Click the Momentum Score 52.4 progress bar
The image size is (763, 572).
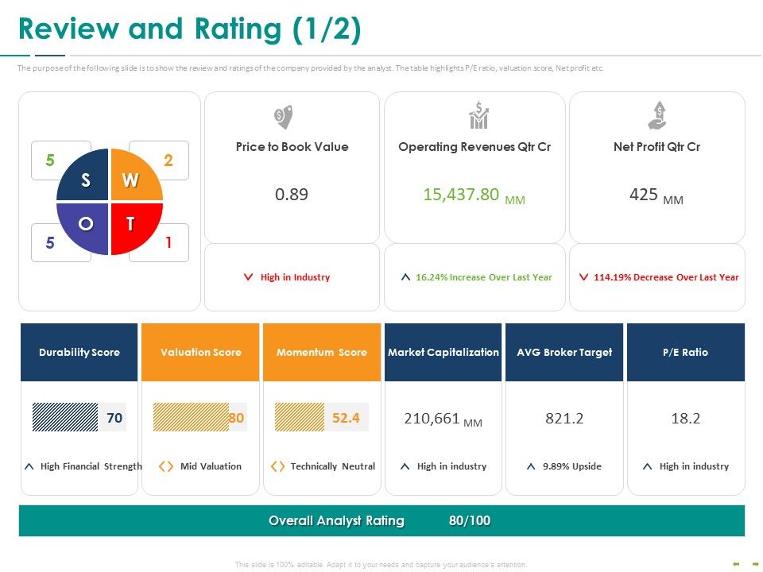(x=322, y=417)
